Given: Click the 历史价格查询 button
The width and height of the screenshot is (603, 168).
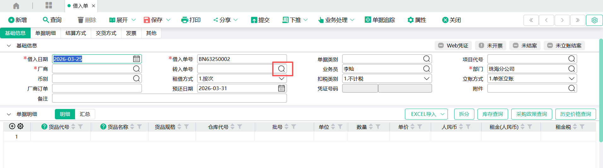Looking at the screenshot, I should tap(575, 114).
